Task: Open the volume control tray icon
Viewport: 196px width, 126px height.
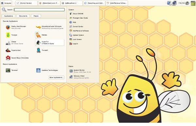Action: pyautogui.click(x=187, y=3)
